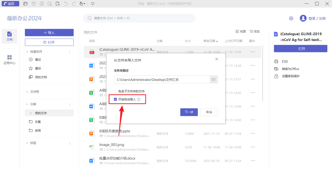Collapse or expand 快速访问 section
The width and height of the screenshot is (332, 169).
click(x=27, y=52)
